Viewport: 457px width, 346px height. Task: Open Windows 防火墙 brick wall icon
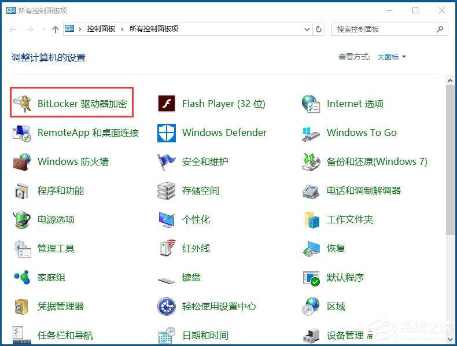click(22, 162)
